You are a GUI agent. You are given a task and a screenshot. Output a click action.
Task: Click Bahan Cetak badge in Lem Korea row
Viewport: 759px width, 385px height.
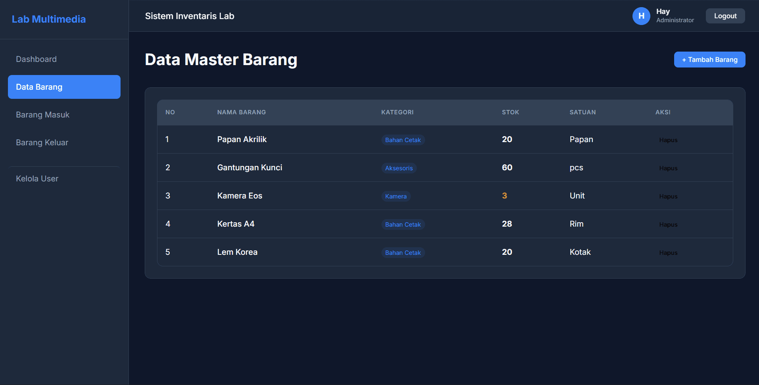click(403, 252)
